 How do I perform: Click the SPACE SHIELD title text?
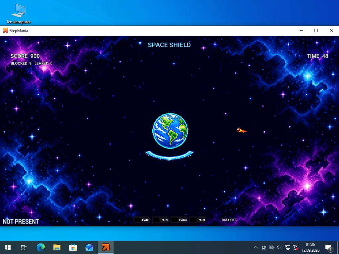[x=169, y=45]
